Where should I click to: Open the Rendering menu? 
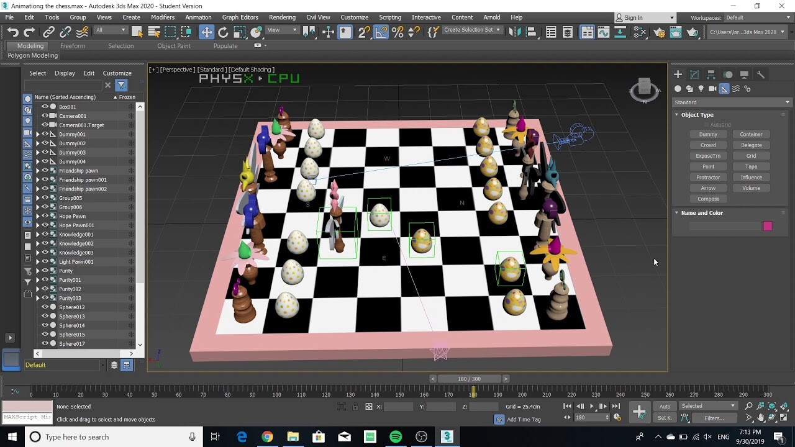tap(282, 17)
